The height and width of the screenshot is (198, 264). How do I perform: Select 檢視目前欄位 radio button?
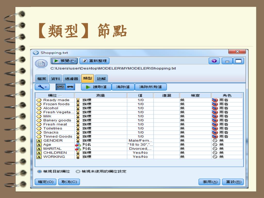point(39,171)
